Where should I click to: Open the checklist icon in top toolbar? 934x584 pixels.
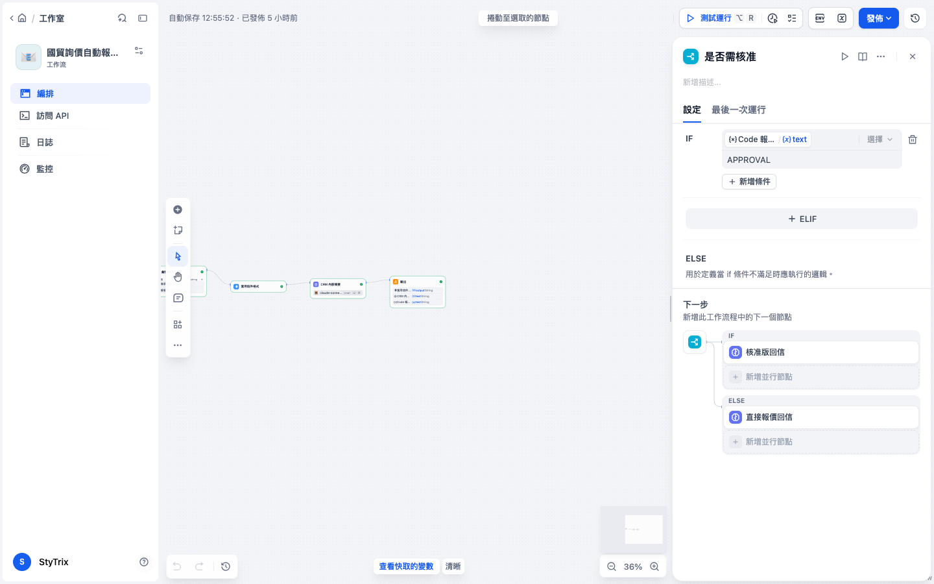[x=792, y=18]
